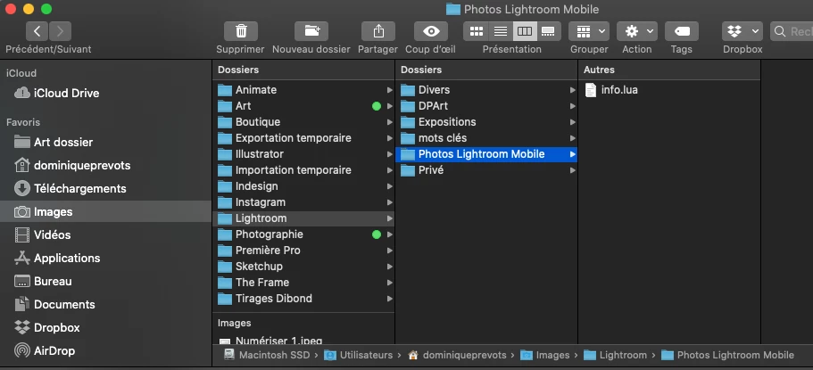Click Lightroom in the path bar

coord(616,355)
